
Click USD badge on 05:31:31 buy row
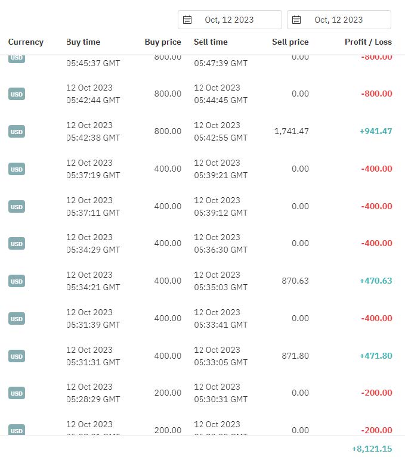pos(17,356)
